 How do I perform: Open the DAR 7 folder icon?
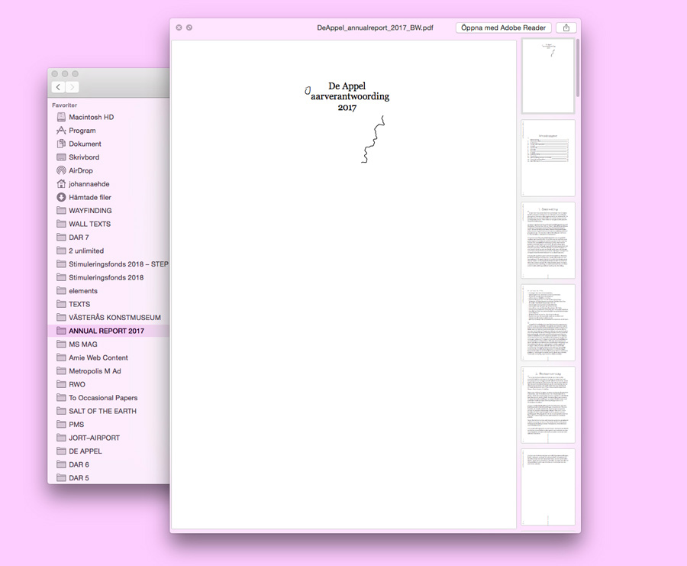point(61,238)
